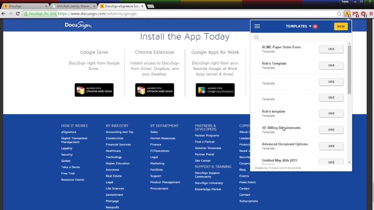This screenshot has height=210, width=374.
Task: Click the DocuSign University link
Action: (209, 183)
